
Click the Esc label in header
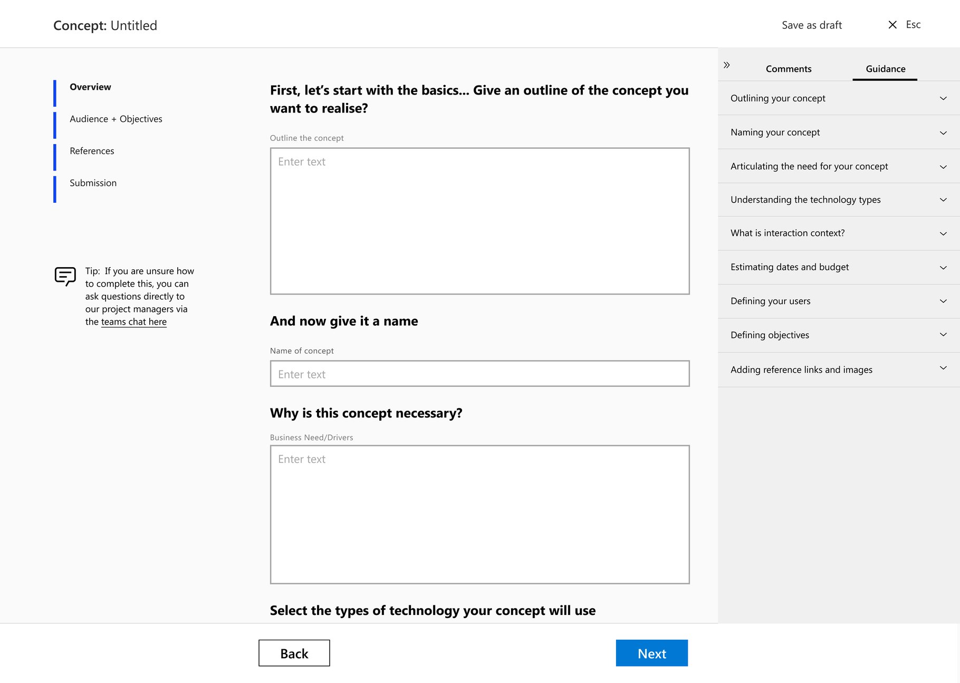(x=913, y=25)
